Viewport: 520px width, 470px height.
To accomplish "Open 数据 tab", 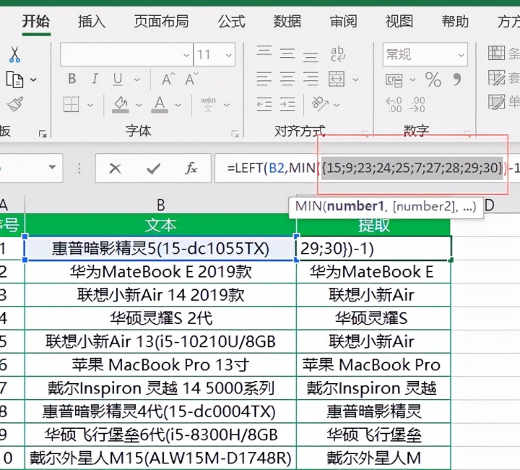I will point(287,22).
